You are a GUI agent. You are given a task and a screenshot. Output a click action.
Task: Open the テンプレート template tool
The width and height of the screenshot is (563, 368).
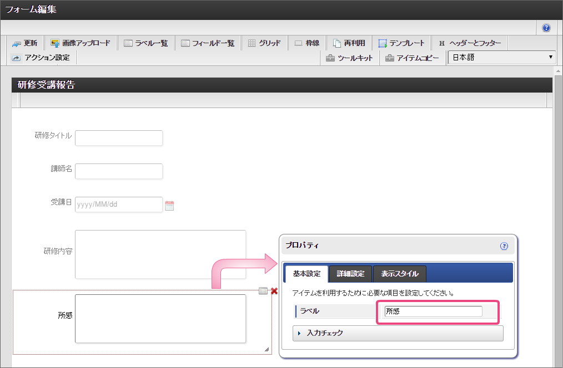point(401,43)
